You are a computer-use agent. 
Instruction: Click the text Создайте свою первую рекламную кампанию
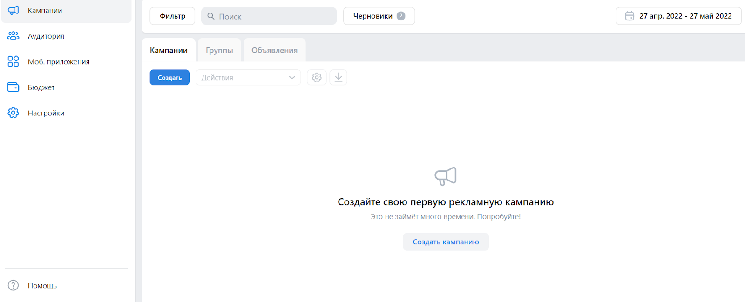(446, 202)
